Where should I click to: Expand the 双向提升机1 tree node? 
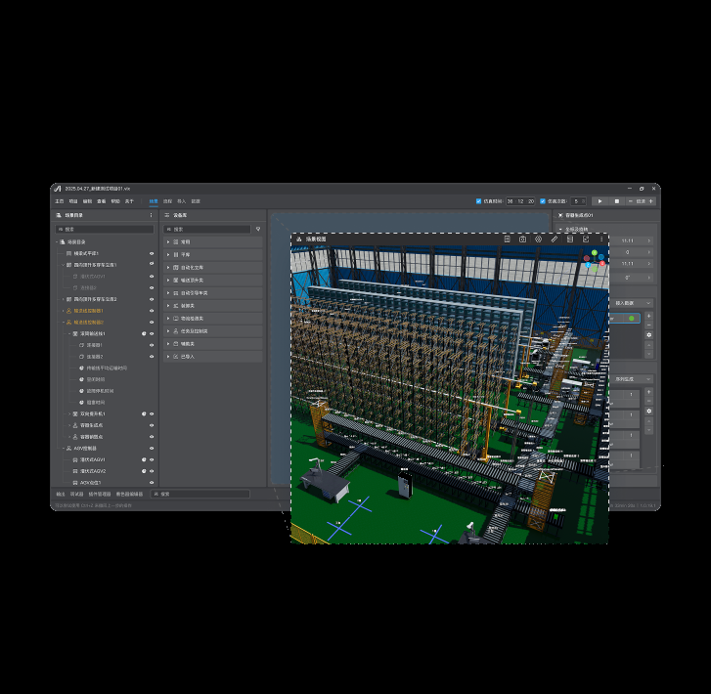[69, 413]
